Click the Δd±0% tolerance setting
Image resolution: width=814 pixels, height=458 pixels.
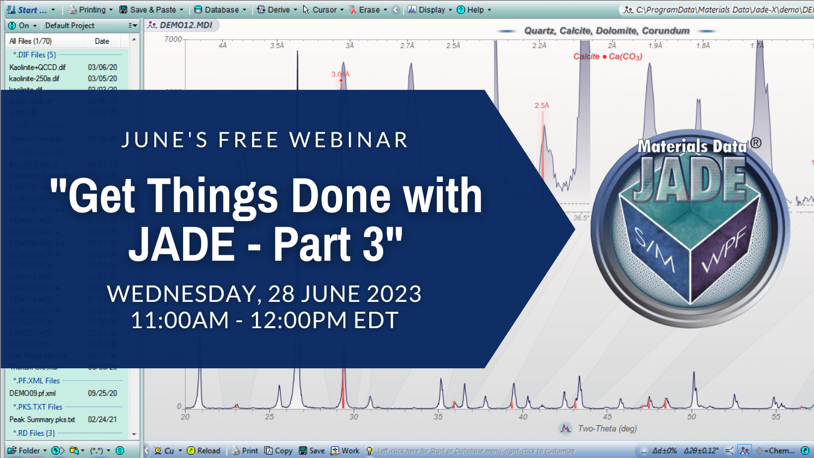[x=665, y=451]
